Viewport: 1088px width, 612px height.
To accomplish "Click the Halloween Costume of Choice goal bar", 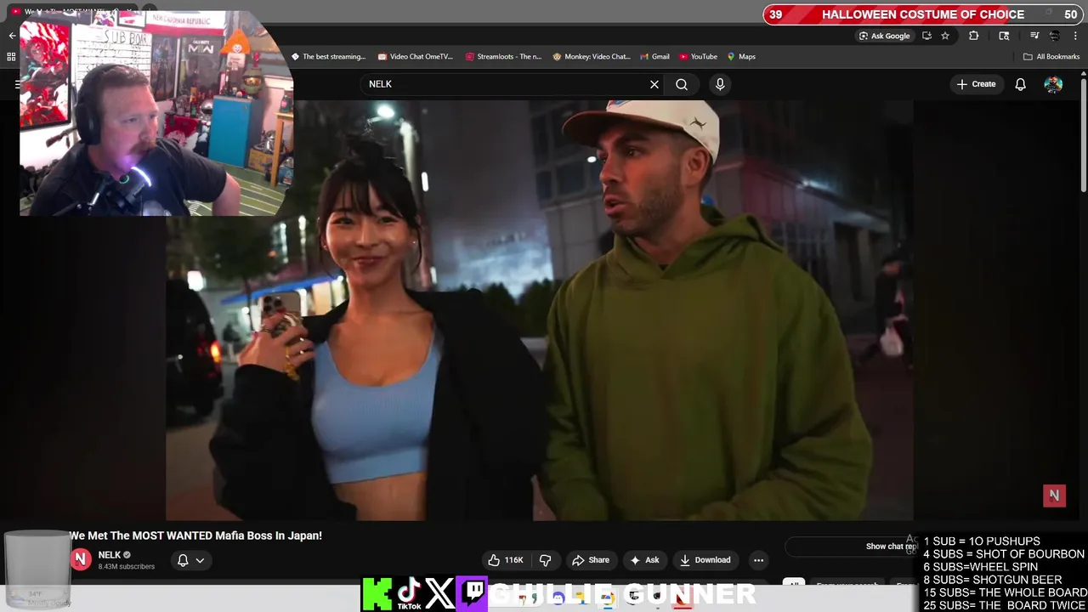I will coord(923,14).
